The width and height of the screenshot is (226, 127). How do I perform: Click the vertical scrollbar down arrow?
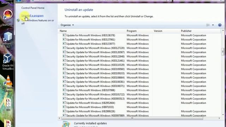pos(223,115)
